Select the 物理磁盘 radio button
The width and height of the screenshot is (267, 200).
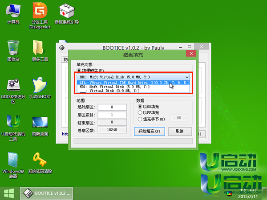79,70
